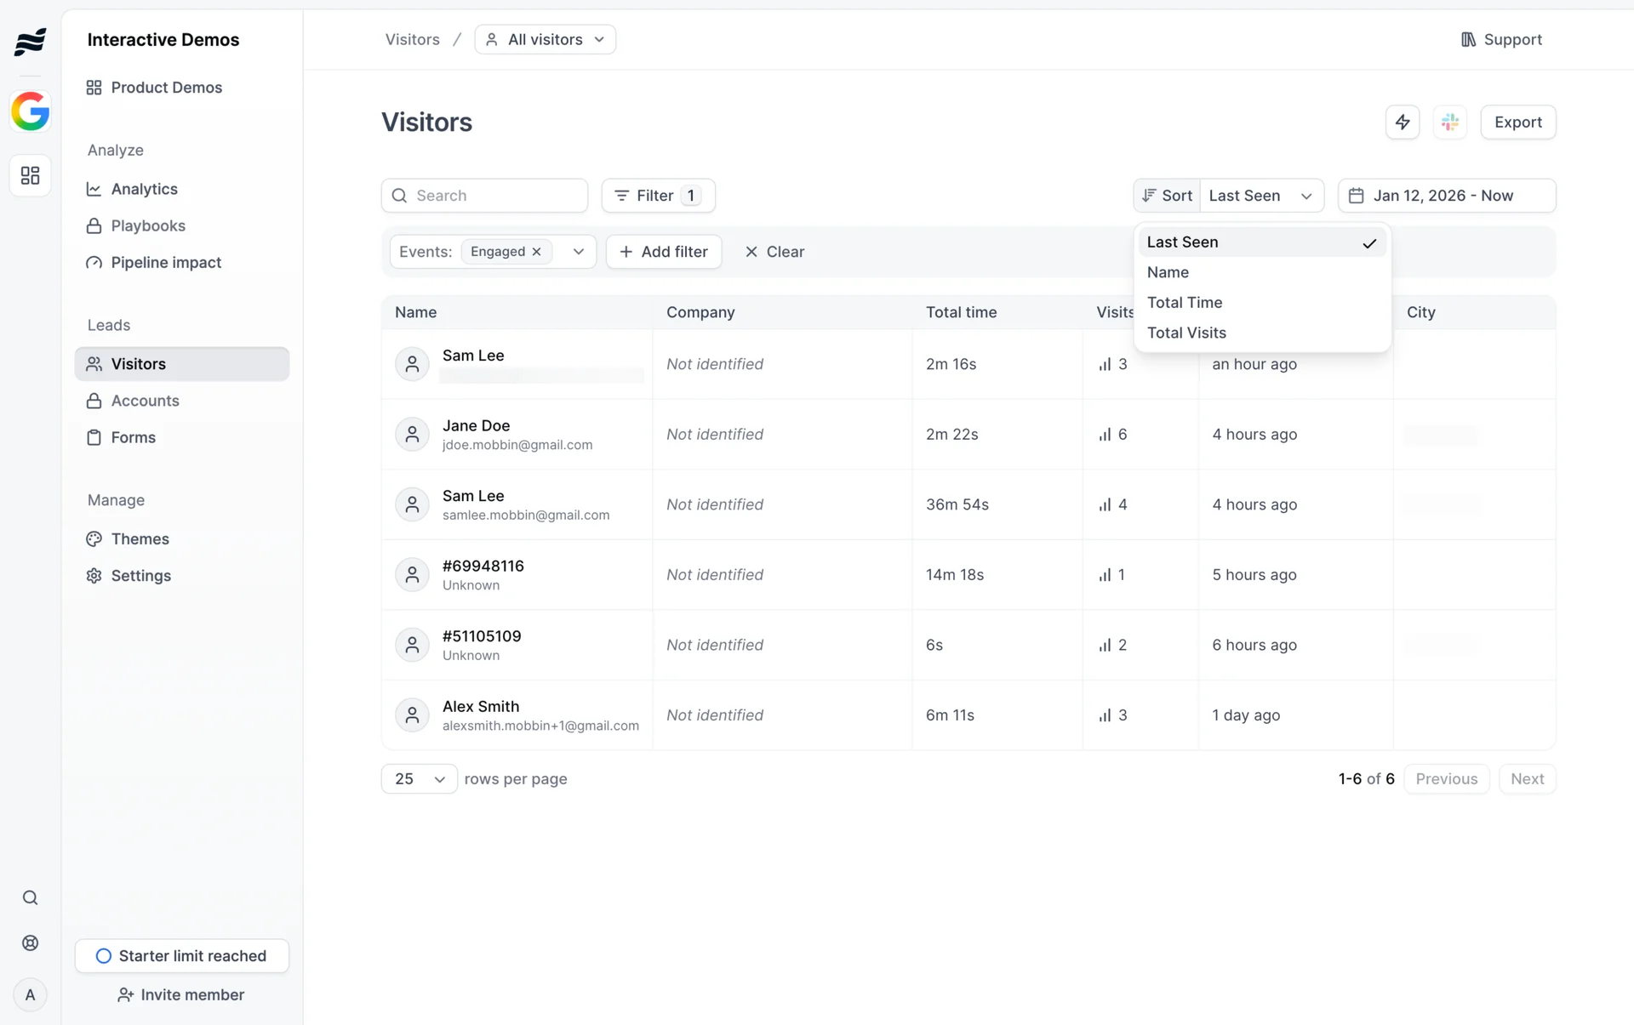Viewport: 1634px width, 1025px height.
Task: Open the Jan 12, 2026 date range picker
Action: 1446,196
